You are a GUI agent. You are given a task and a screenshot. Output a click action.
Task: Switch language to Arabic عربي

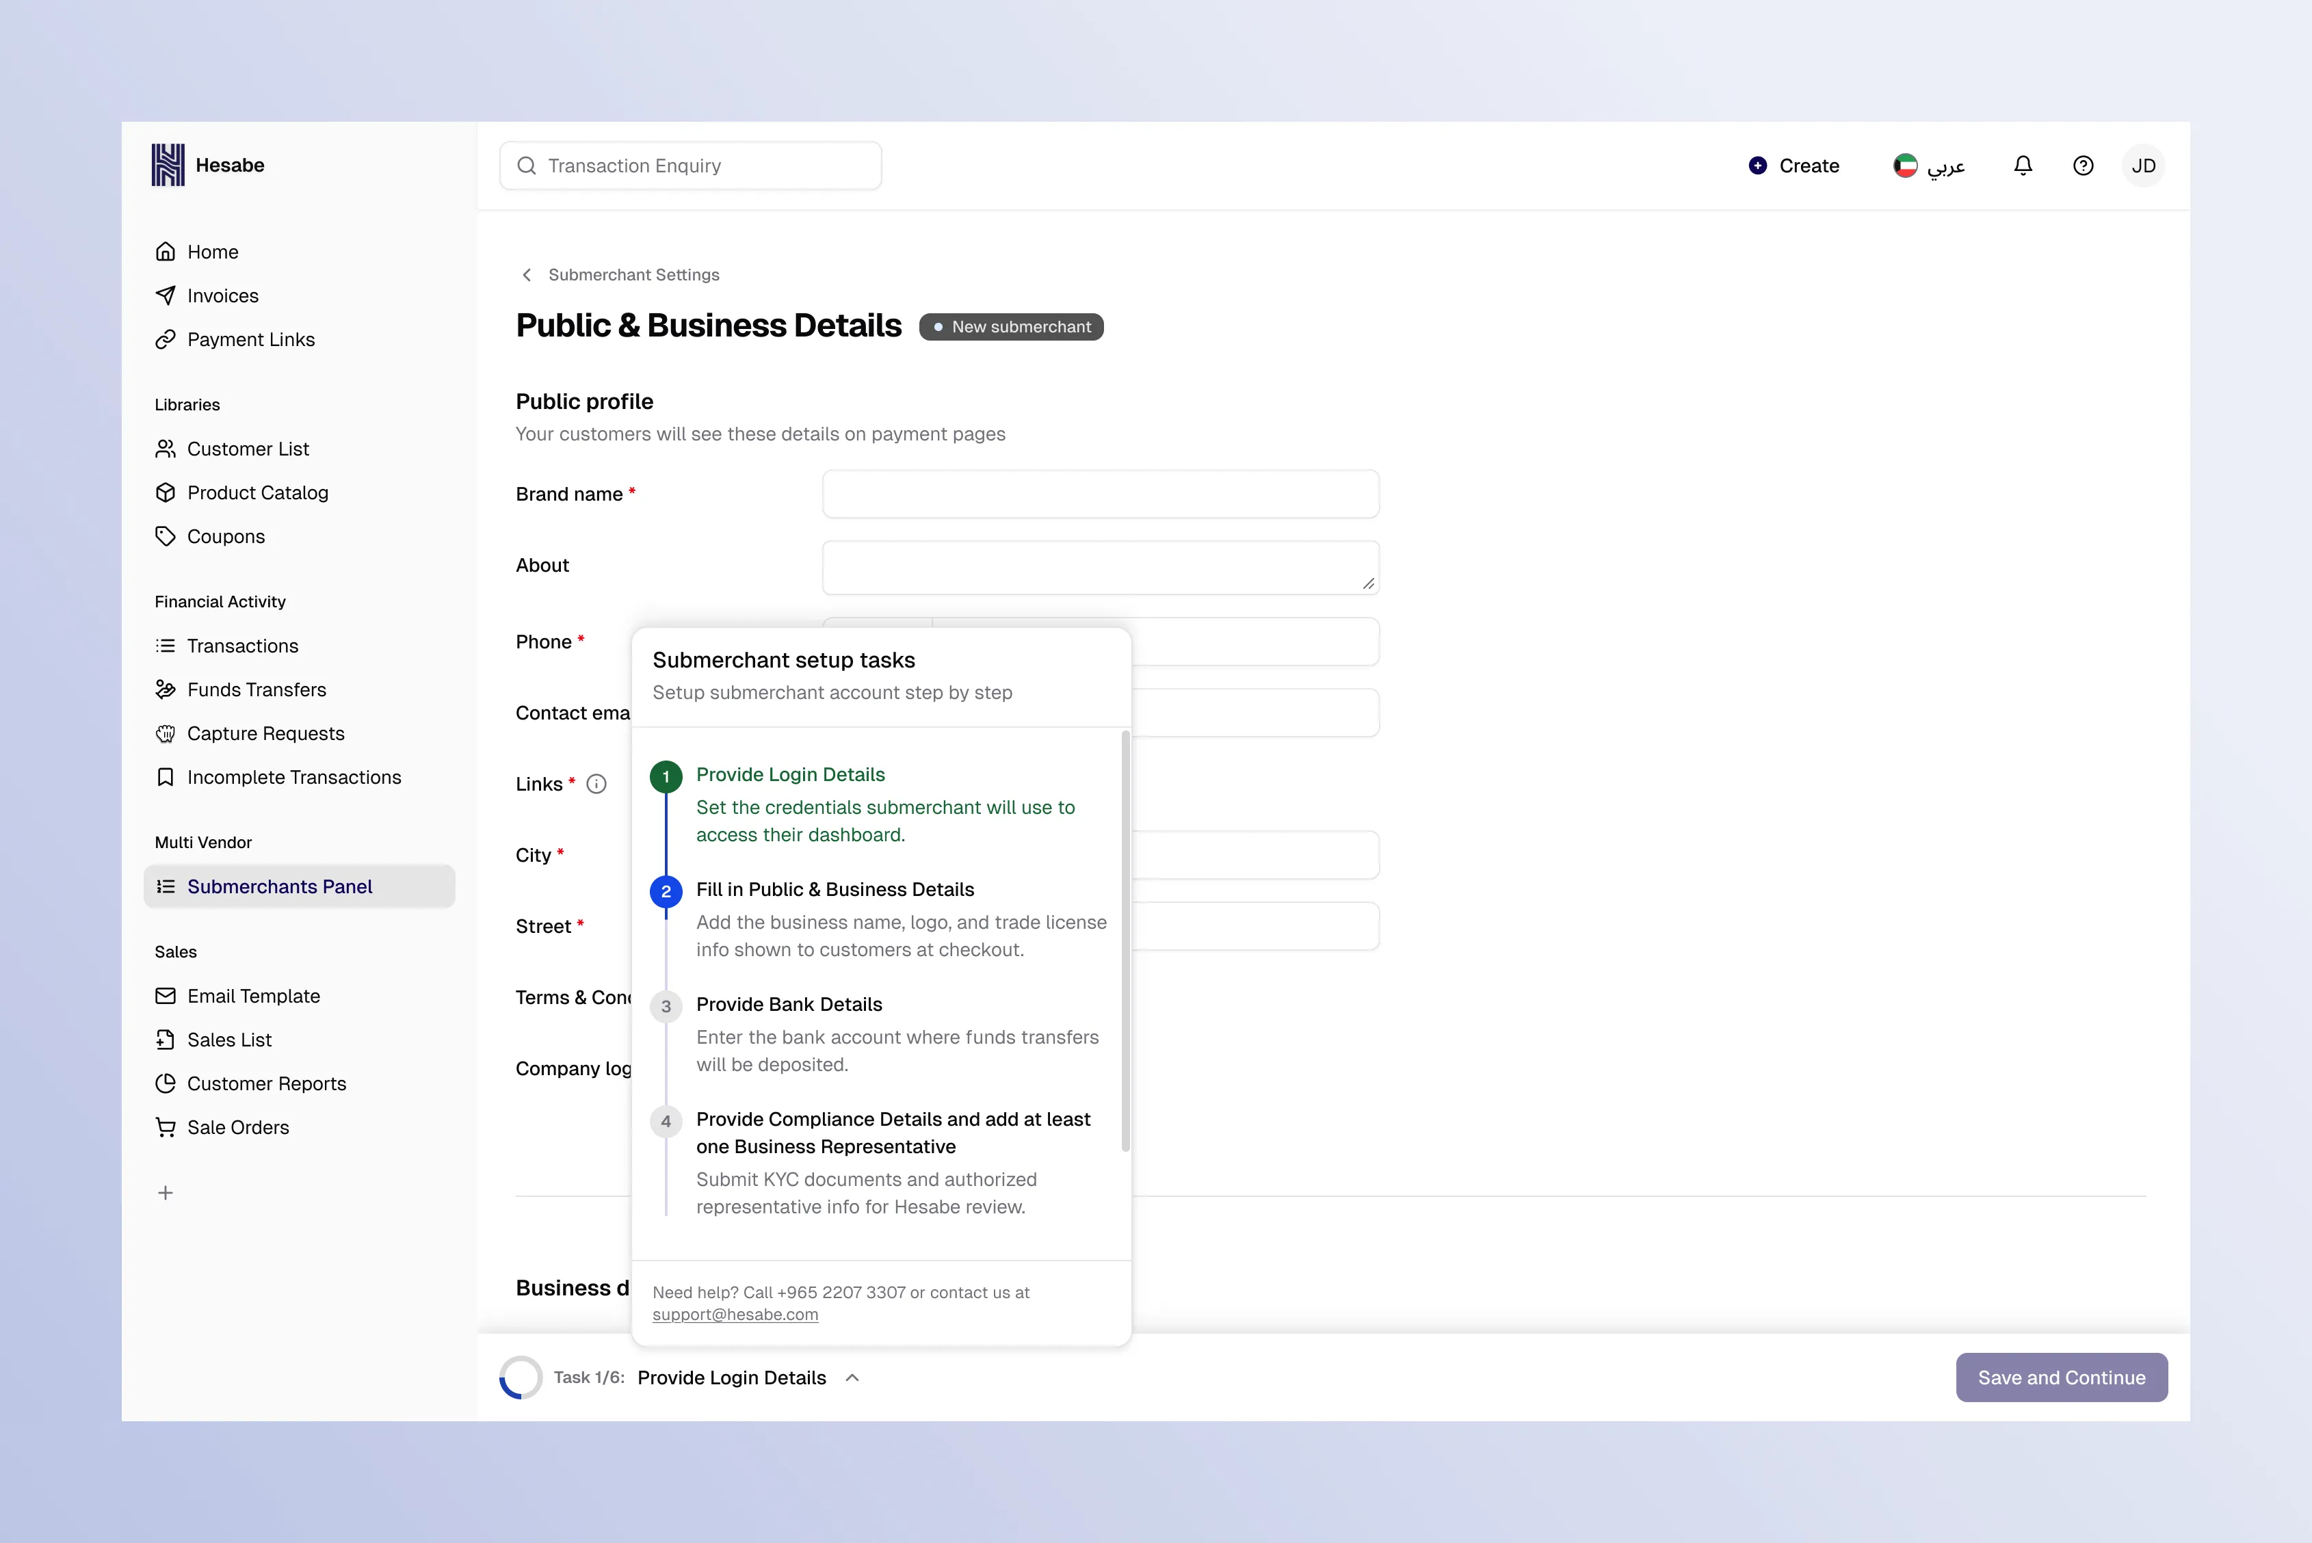point(1946,166)
